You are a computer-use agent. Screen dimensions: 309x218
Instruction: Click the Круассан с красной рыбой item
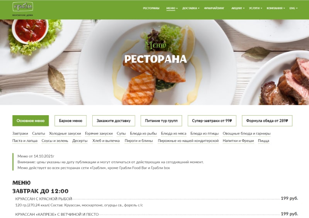tap(44, 199)
